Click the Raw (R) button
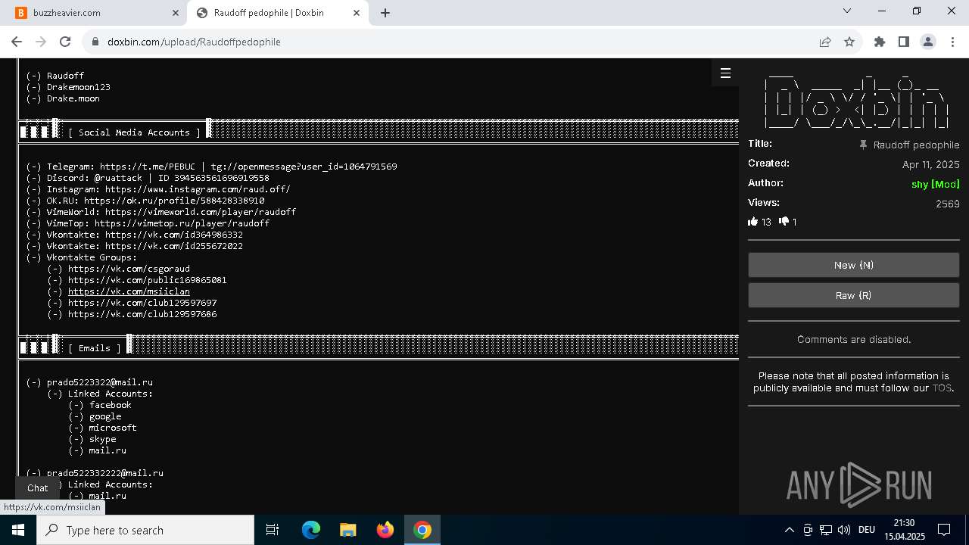 click(854, 295)
